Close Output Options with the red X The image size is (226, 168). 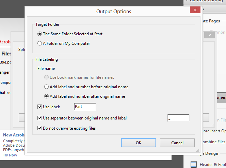pyautogui.click(x=195, y=10)
